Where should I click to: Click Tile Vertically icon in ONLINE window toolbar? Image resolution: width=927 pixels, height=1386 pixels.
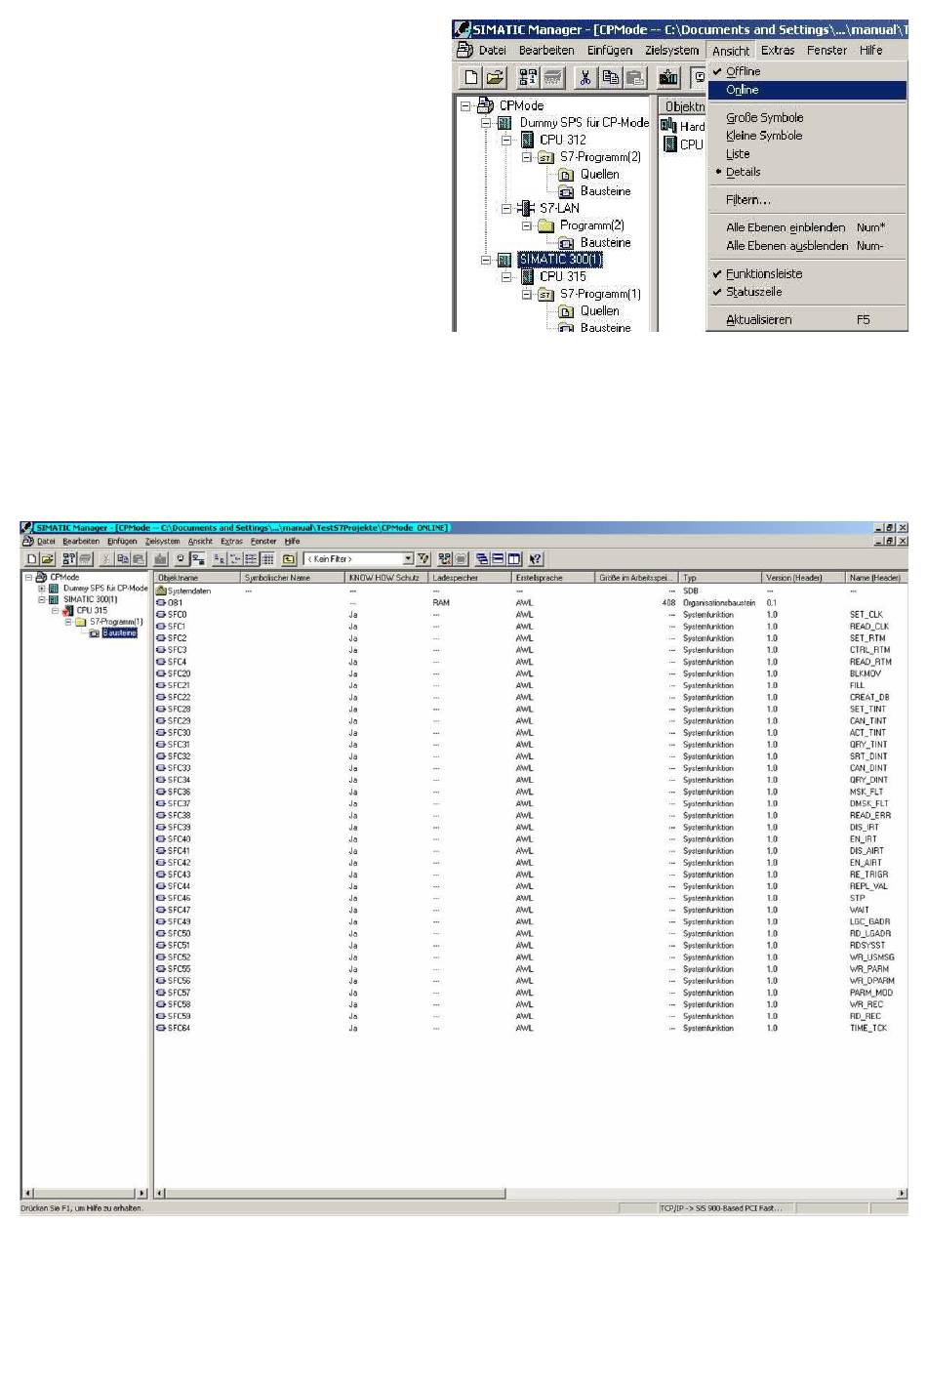(513, 559)
